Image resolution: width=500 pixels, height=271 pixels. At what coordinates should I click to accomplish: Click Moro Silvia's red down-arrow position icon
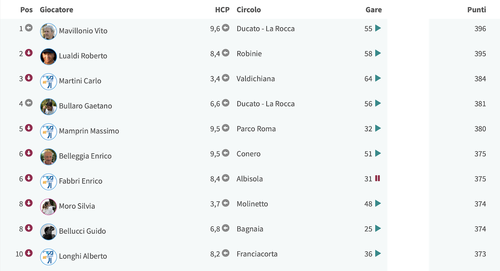(x=29, y=203)
